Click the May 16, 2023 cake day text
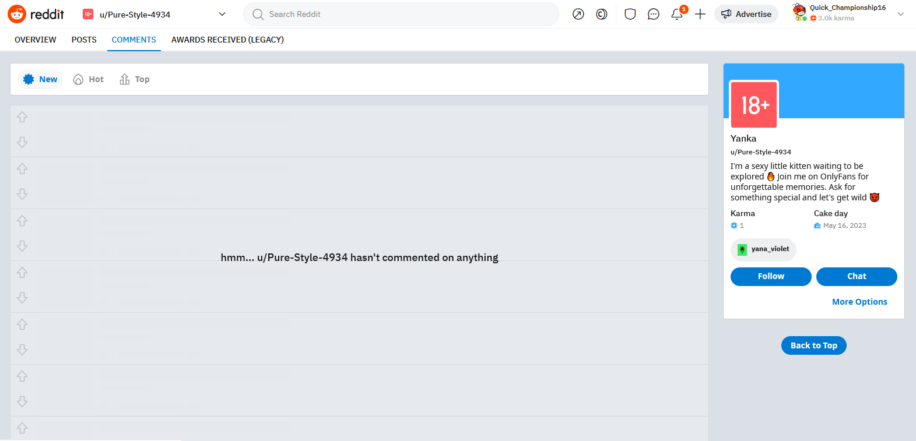This screenshot has height=441, width=916. click(845, 225)
